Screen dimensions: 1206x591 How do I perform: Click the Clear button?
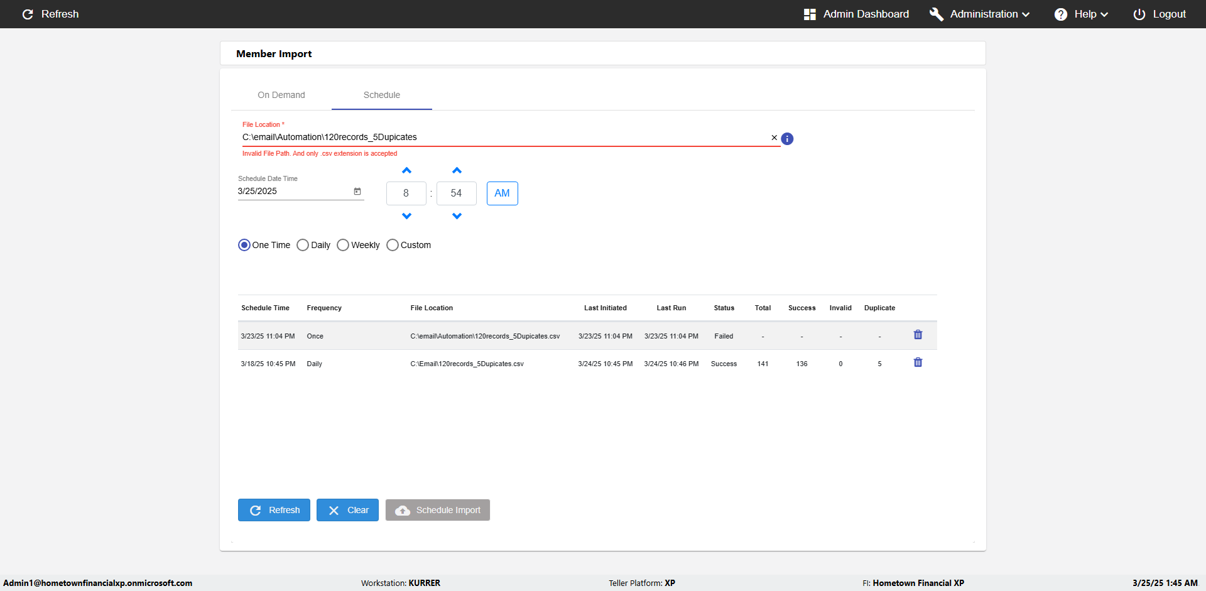point(347,510)
